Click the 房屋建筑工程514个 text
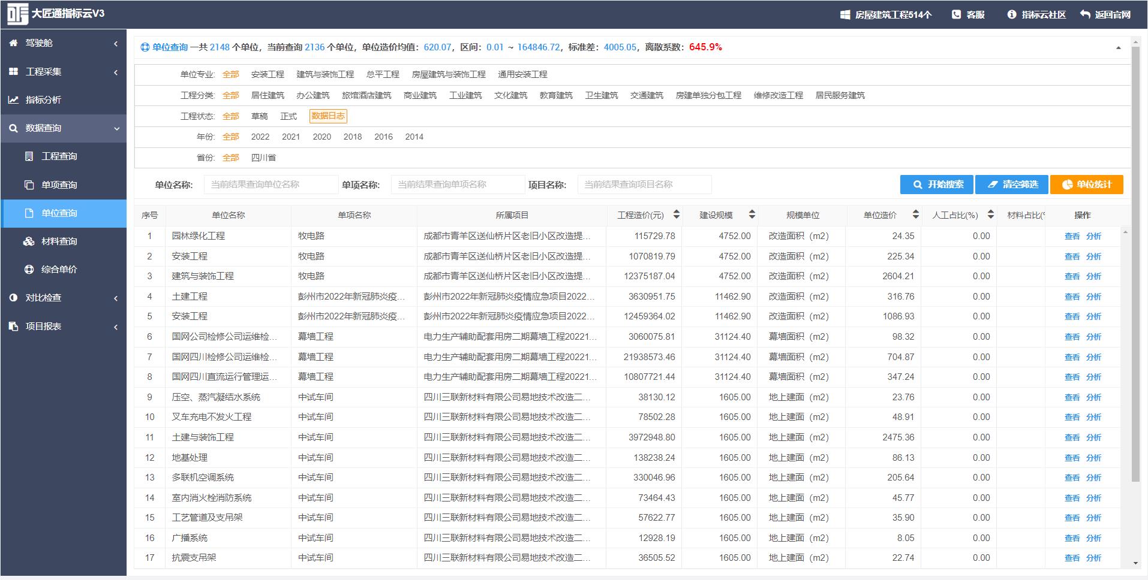1148x580 pixels. (893, 15)
